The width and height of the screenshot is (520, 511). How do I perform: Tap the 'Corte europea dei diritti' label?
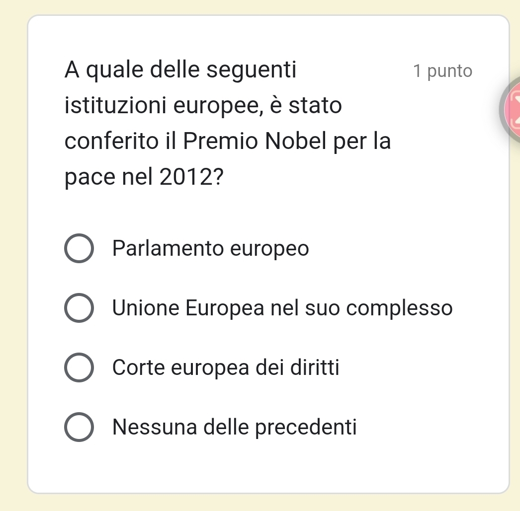pos(226,368)
